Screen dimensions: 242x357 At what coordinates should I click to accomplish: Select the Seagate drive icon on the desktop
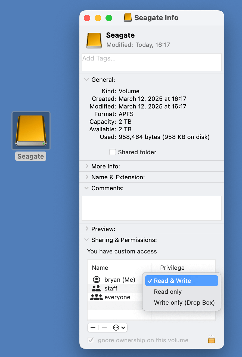point(30,131)
